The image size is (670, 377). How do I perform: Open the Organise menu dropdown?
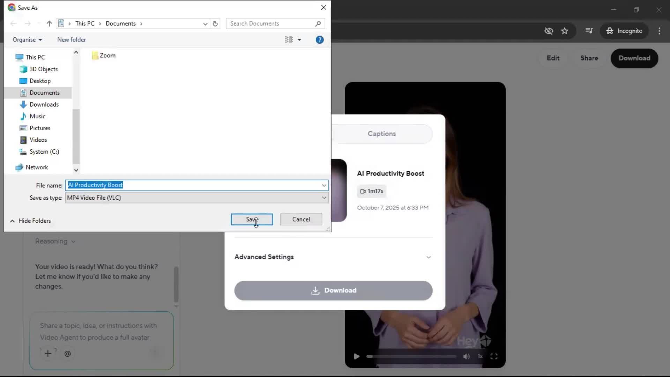(27, 40)
